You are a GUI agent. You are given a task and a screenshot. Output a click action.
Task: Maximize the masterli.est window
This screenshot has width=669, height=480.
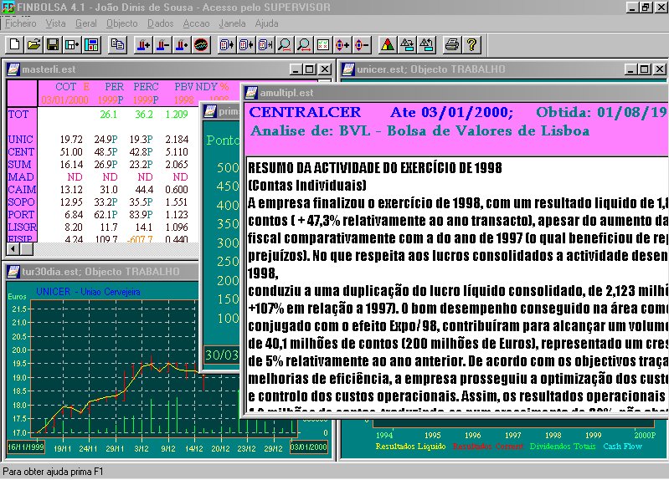tap(310, 69)
